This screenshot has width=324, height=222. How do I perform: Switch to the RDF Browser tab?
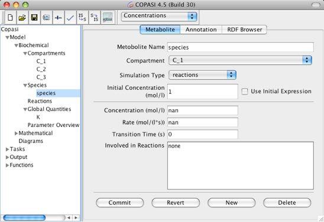244,30
